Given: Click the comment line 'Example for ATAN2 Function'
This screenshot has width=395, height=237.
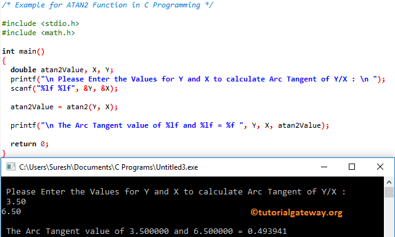Looking at the screenshot, I should click(108, 5).
